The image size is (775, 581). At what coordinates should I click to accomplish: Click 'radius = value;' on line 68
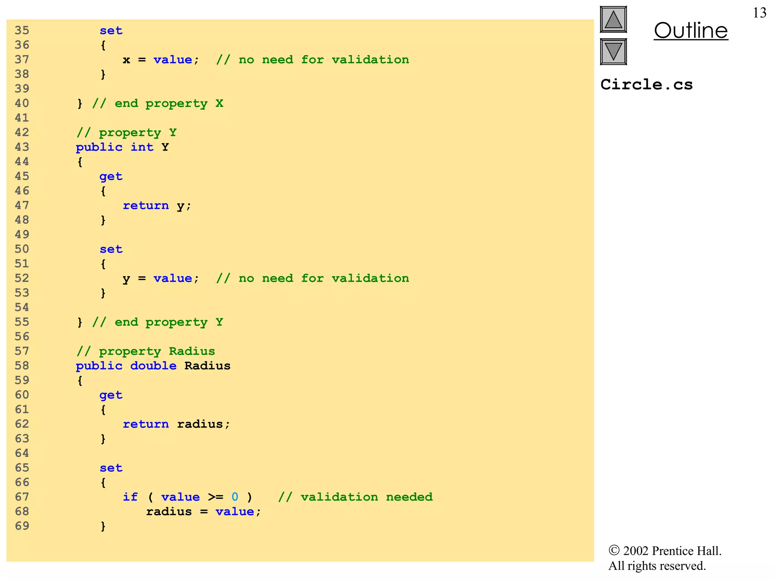204,512
